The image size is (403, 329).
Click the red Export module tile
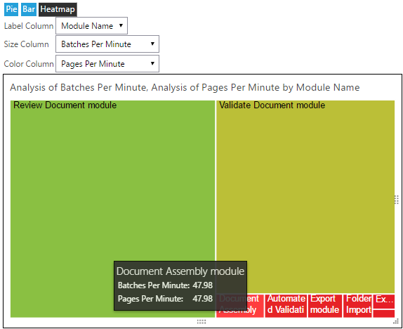point(325,306)
